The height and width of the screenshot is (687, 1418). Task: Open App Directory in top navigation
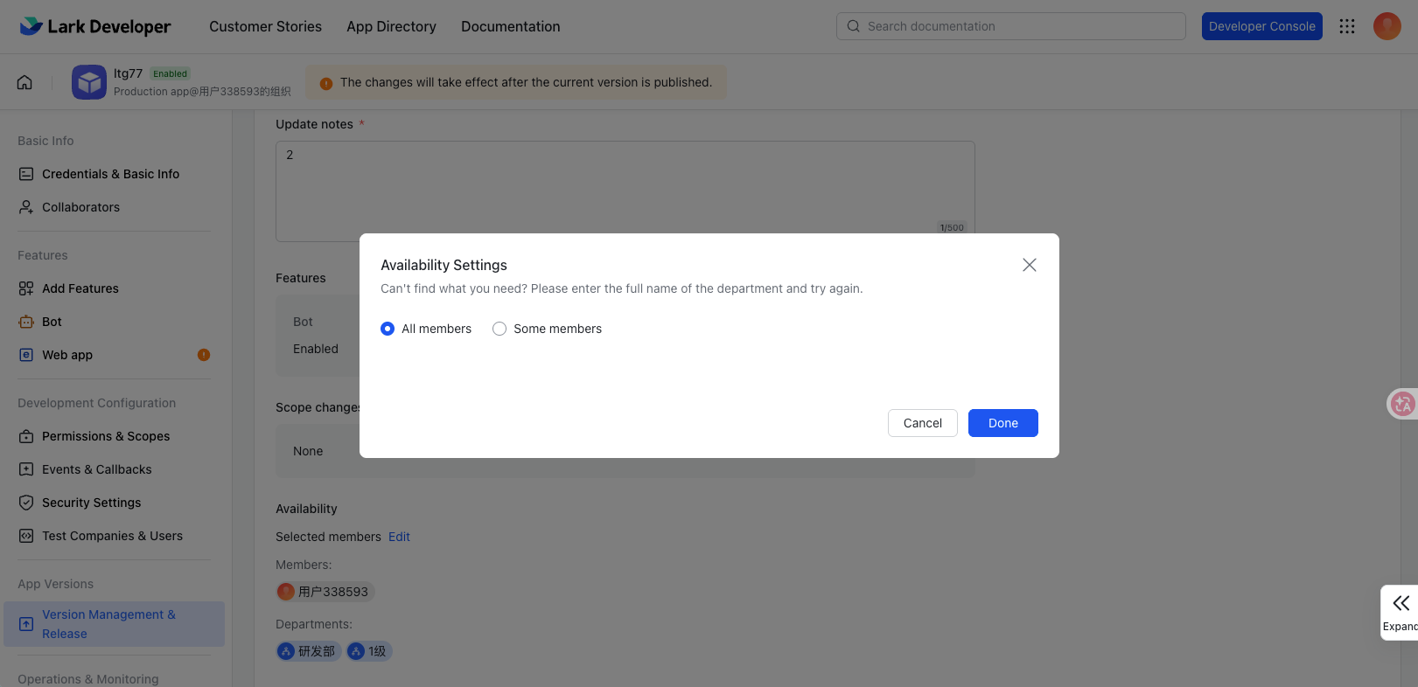click(x=391, y=26)
